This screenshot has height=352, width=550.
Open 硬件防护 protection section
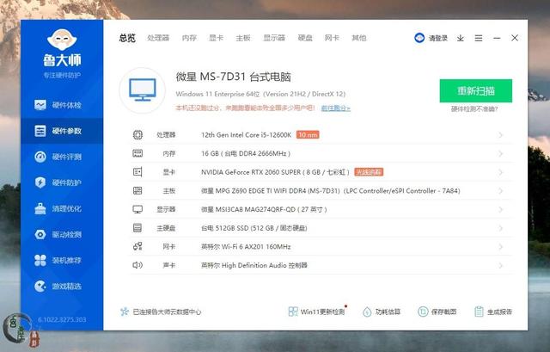(x=58, y=182)
